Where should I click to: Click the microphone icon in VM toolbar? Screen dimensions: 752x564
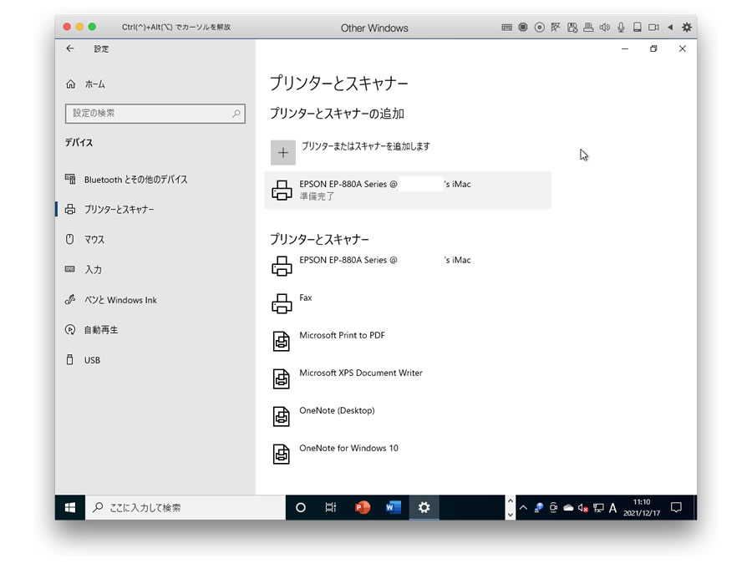coord(621,28)
